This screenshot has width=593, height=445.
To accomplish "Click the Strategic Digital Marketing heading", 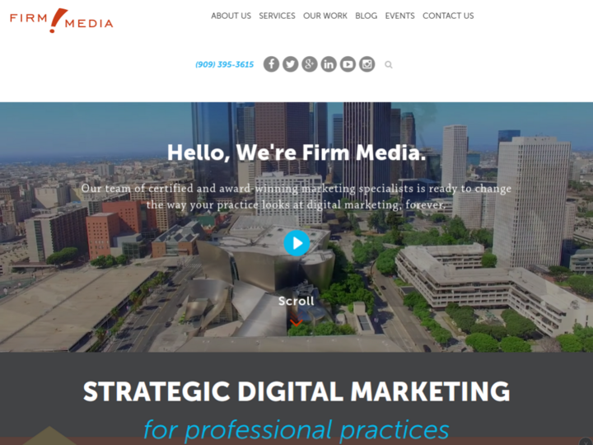I will point(296,391).
